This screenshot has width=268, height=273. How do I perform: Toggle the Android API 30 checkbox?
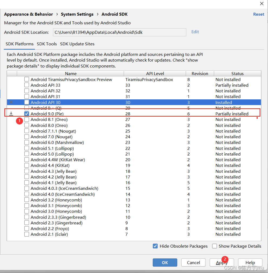click(x=27, y=102)
